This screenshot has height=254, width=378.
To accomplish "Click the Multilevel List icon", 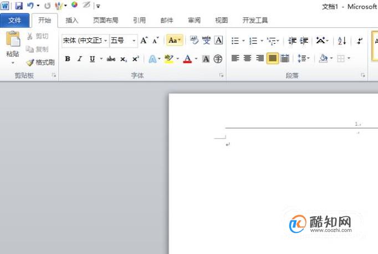I will click(x=272, y=41).
